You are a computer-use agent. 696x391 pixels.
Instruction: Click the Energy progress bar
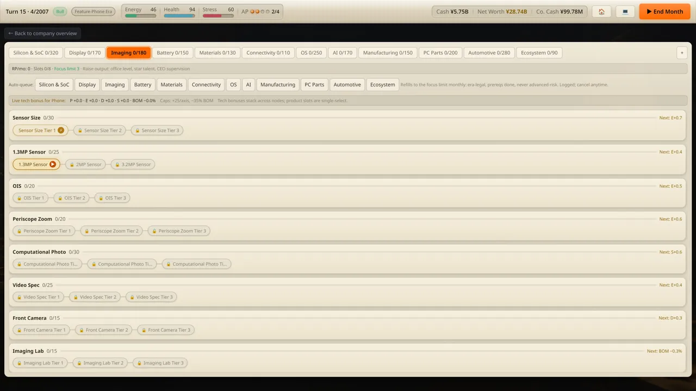click(x=141, y=16)
